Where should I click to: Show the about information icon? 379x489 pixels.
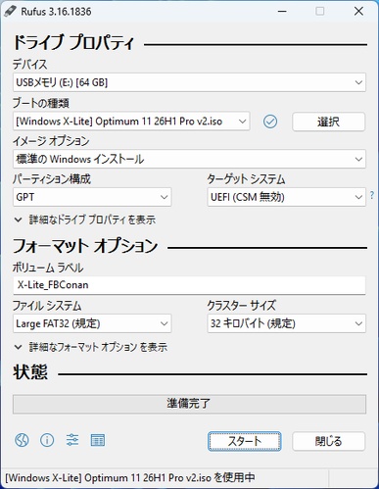pos(47,440)
